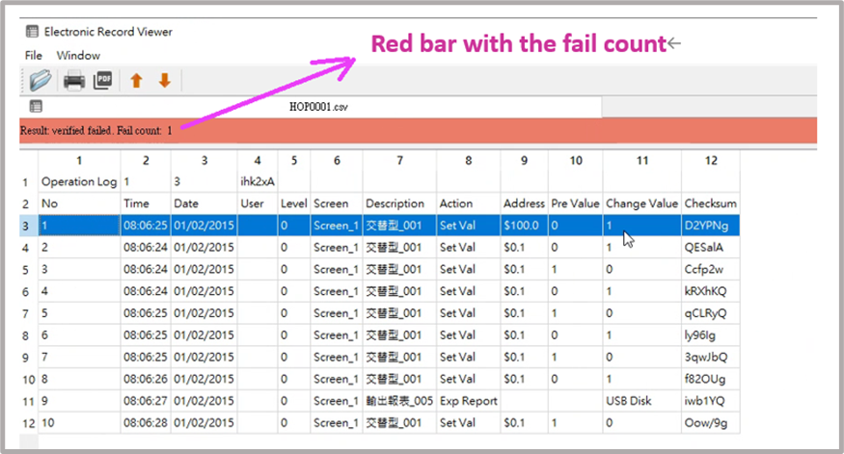Click the document icon beside HOP0001.csv
The image size is (844, 454).
[36, 106]
